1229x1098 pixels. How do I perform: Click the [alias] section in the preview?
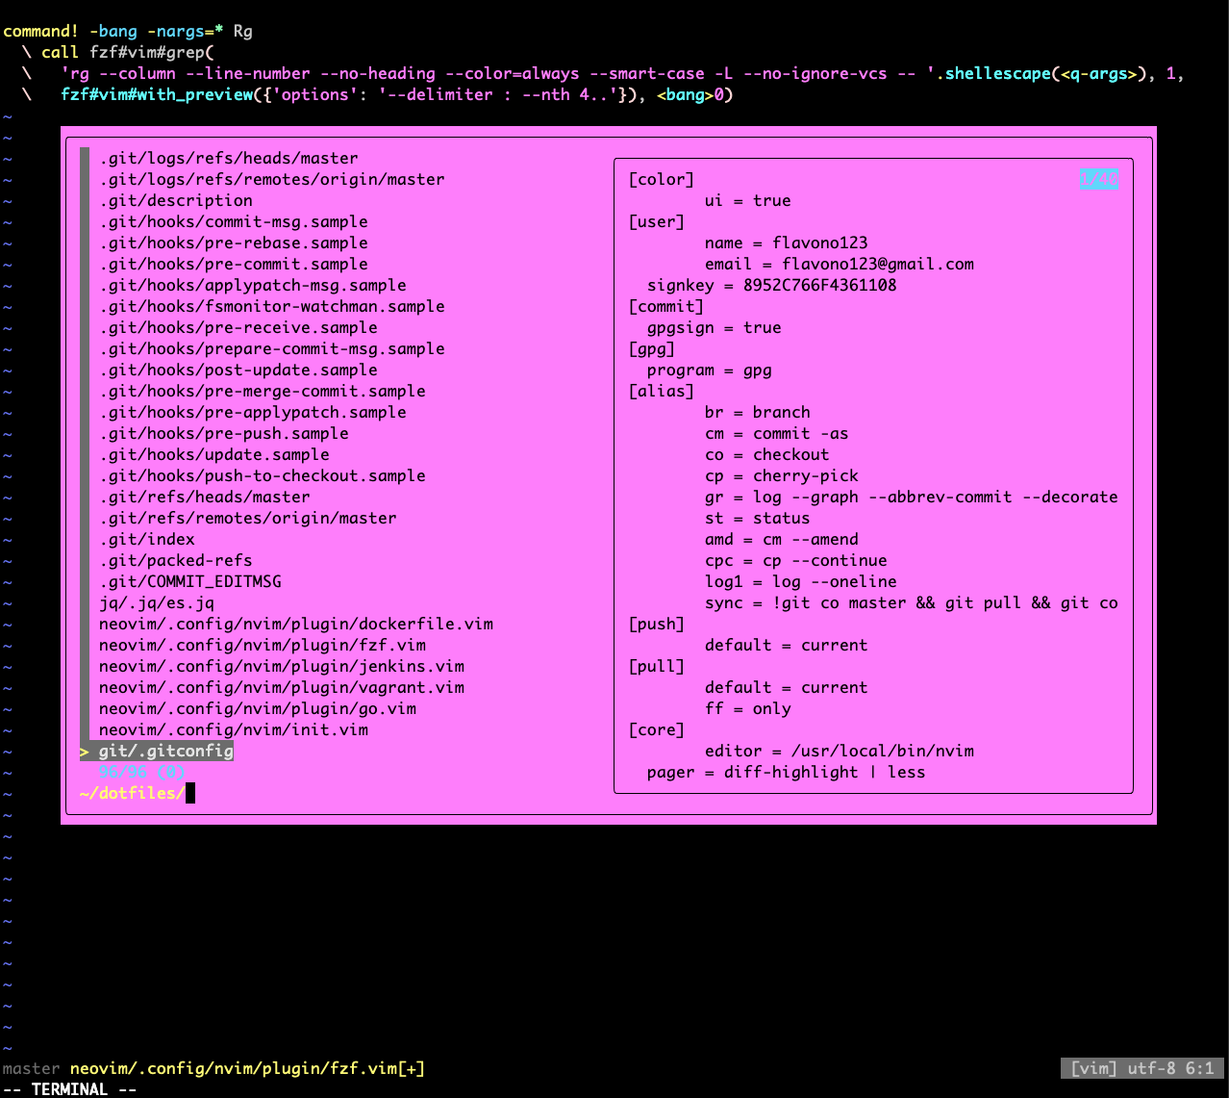pyautogui.click(x=662, y=391)
